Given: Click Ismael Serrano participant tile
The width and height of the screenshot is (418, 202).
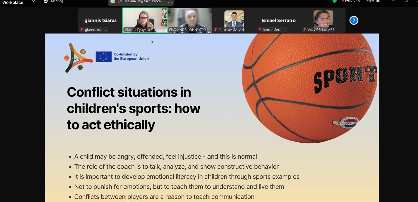Looking at the screenshot, I should click(x=278, y=20).
